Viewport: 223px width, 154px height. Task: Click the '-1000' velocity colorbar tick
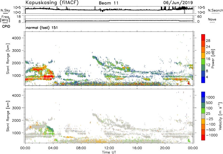212,135
